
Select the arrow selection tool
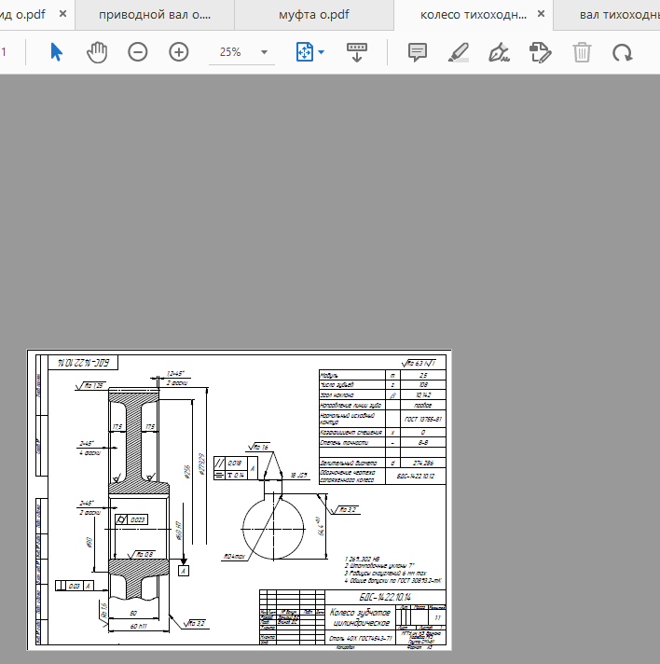[x=56, y=52]
